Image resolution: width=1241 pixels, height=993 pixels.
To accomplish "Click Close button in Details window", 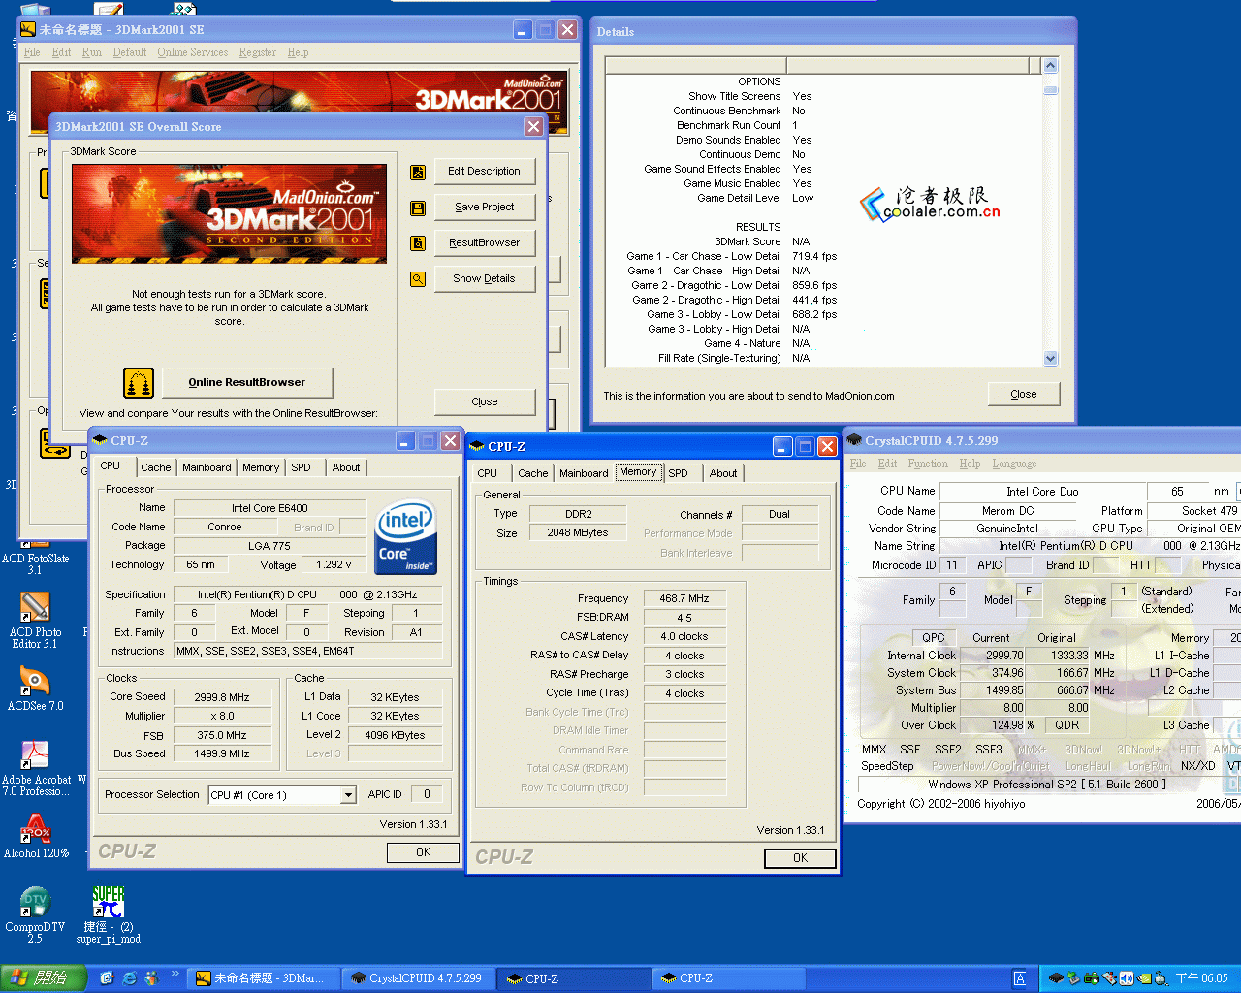I will coord(1024,394).
